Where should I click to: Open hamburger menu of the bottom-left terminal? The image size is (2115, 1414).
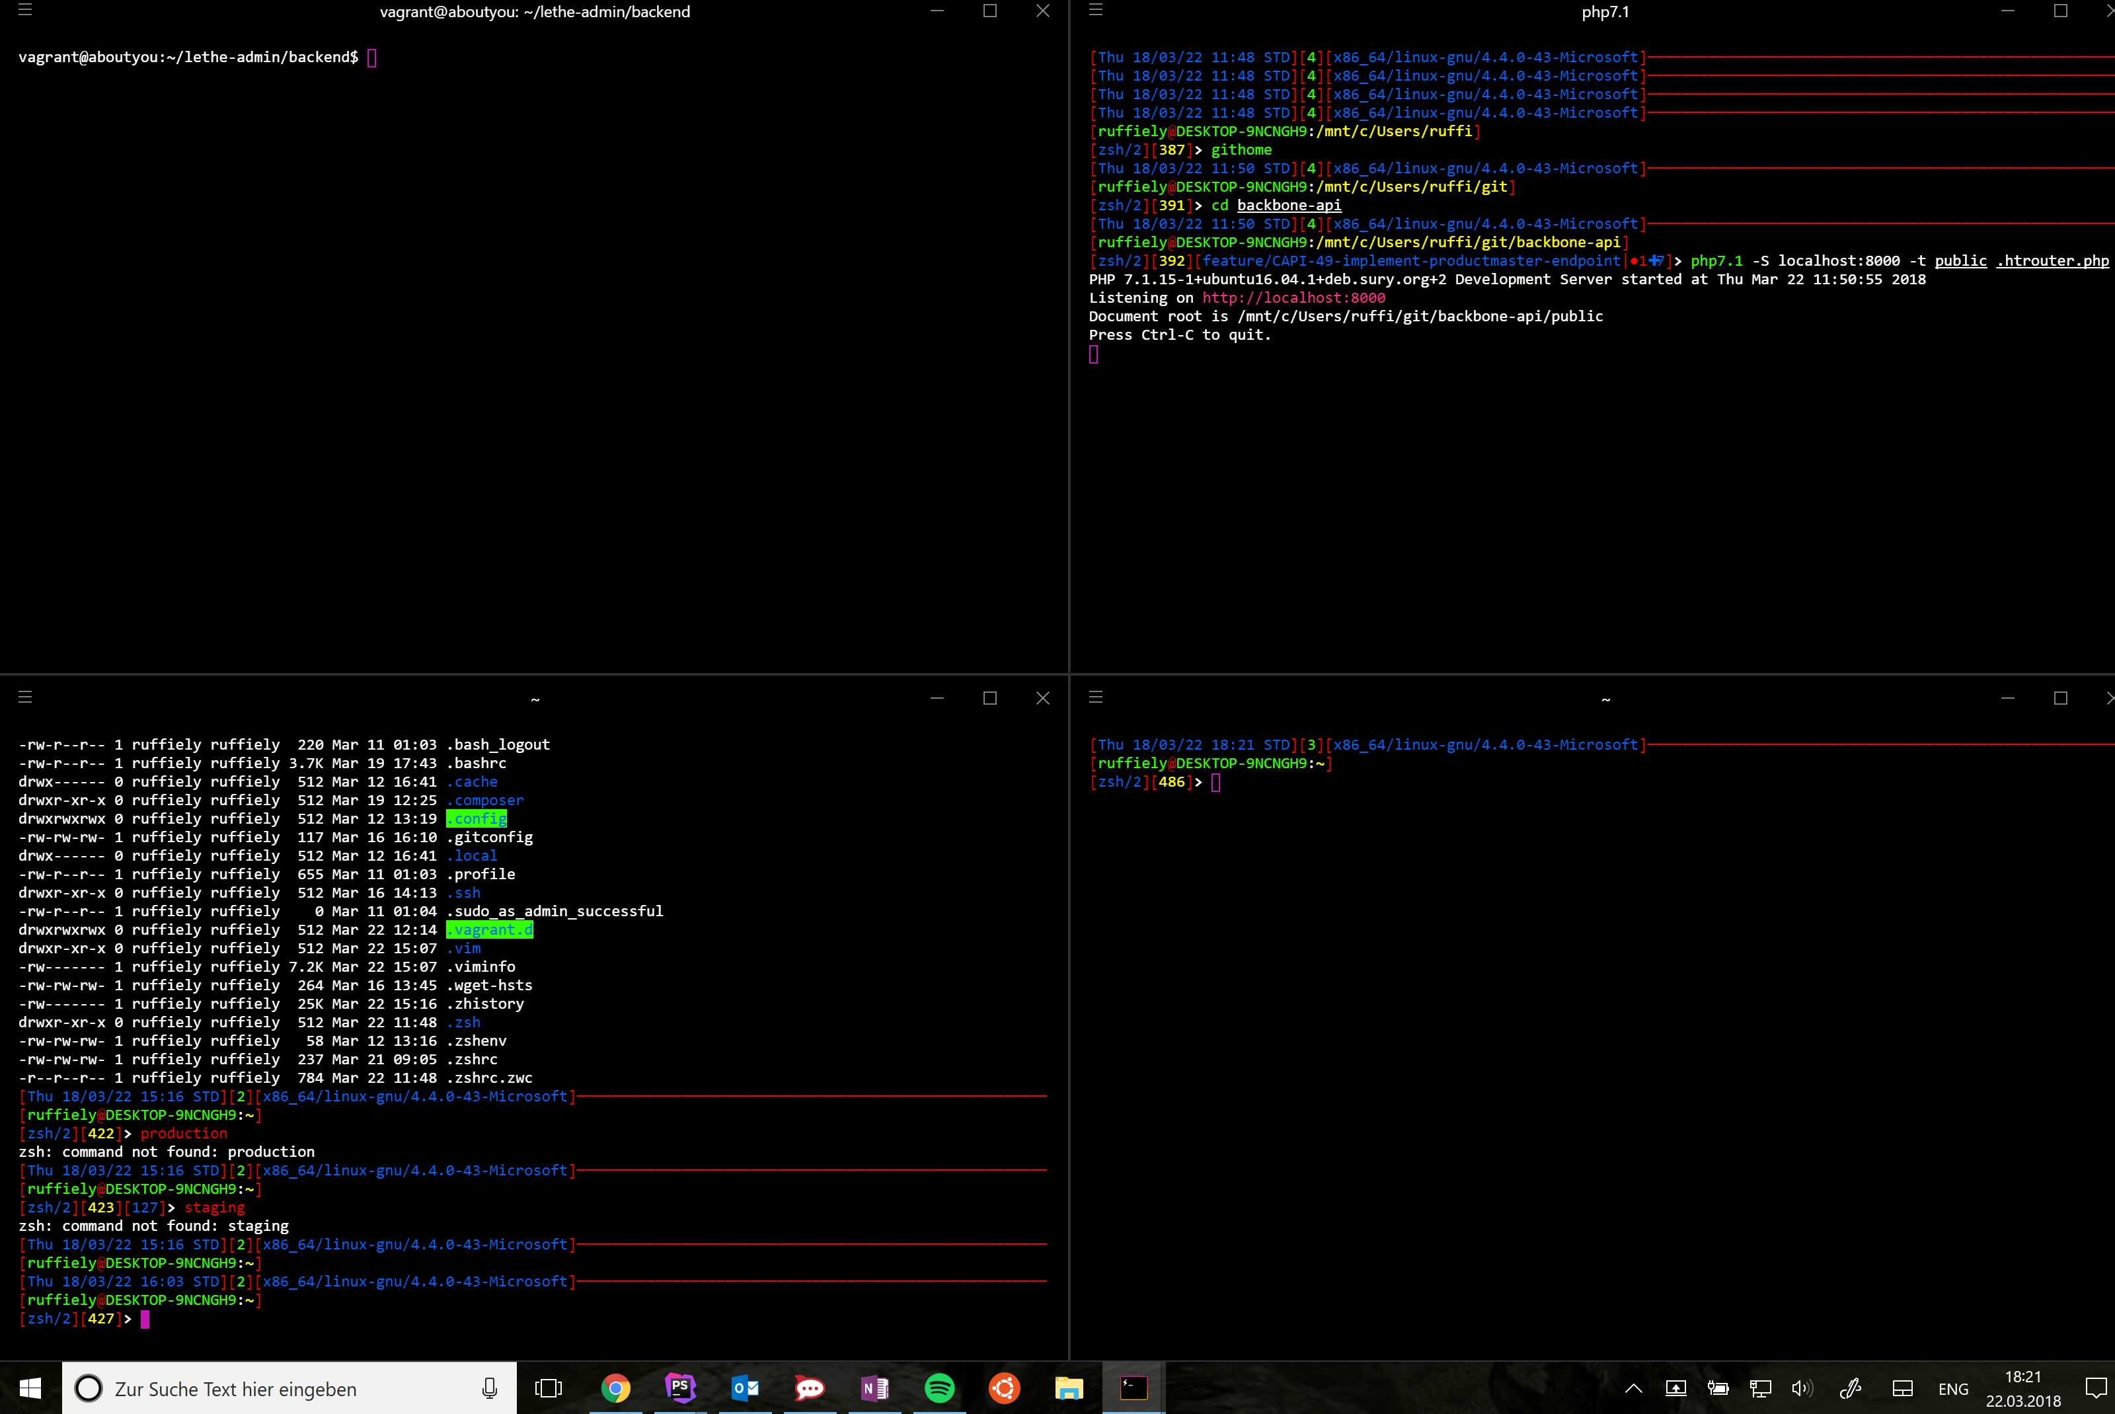pos(25,697)
